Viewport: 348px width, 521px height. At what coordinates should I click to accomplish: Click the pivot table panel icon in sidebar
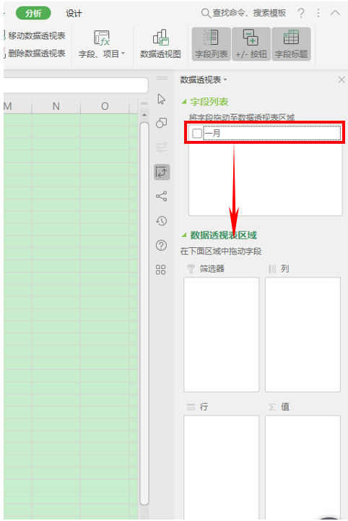(x=162, y=172)
